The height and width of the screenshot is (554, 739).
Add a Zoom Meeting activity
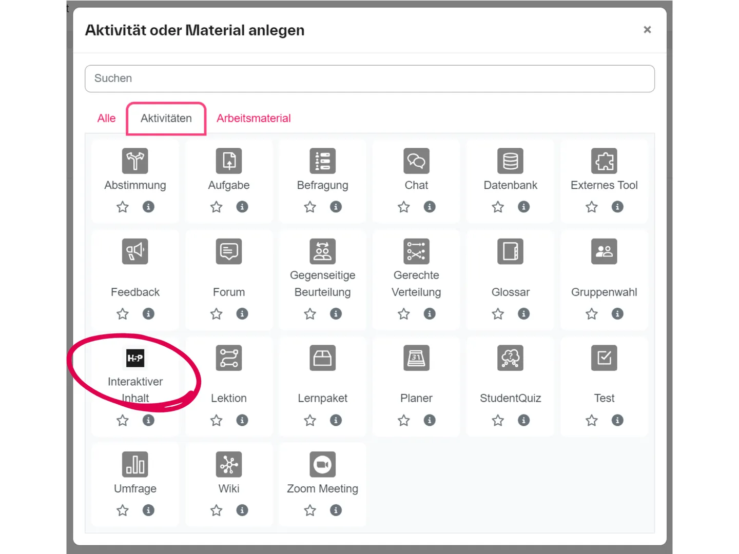323,464
